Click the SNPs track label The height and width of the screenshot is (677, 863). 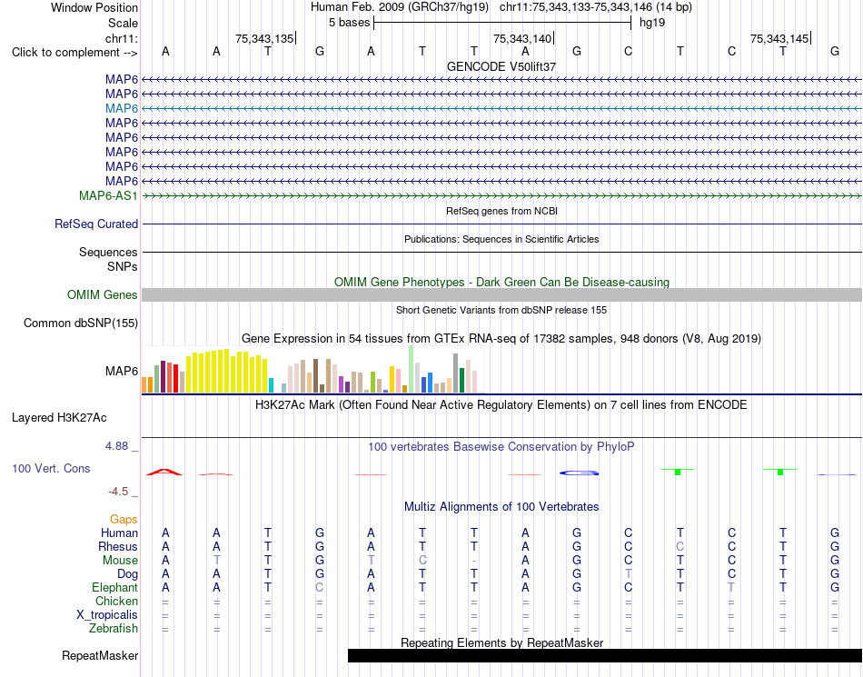coord(123,266)
